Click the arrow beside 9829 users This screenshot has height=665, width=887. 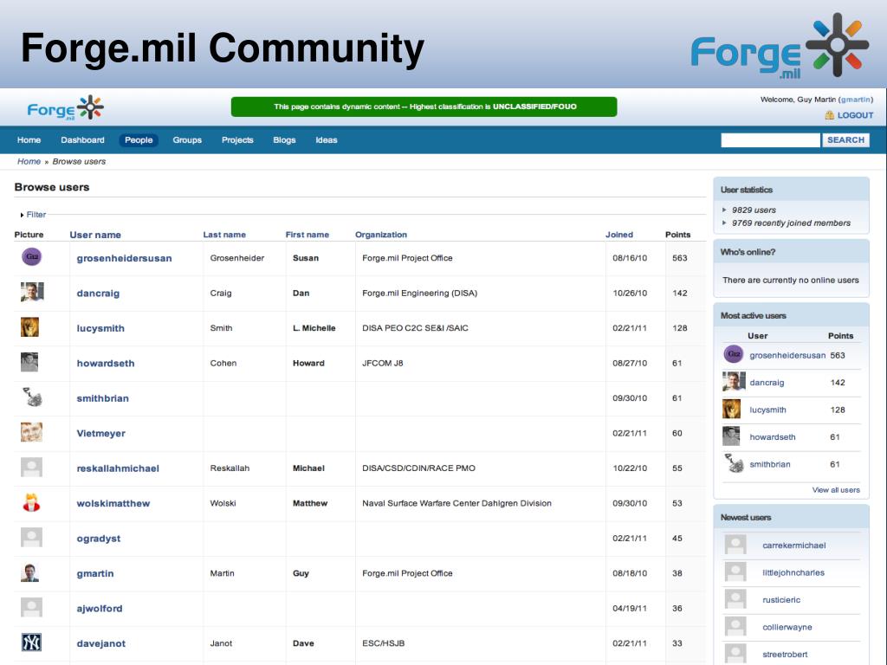(724, 210)
